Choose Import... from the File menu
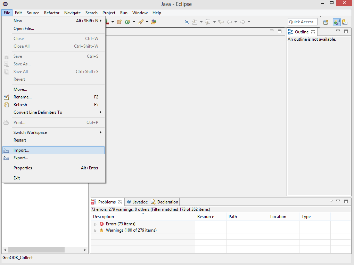Image resolution: width=354 pixels, height=265 pixels. (x=53, y=150)
